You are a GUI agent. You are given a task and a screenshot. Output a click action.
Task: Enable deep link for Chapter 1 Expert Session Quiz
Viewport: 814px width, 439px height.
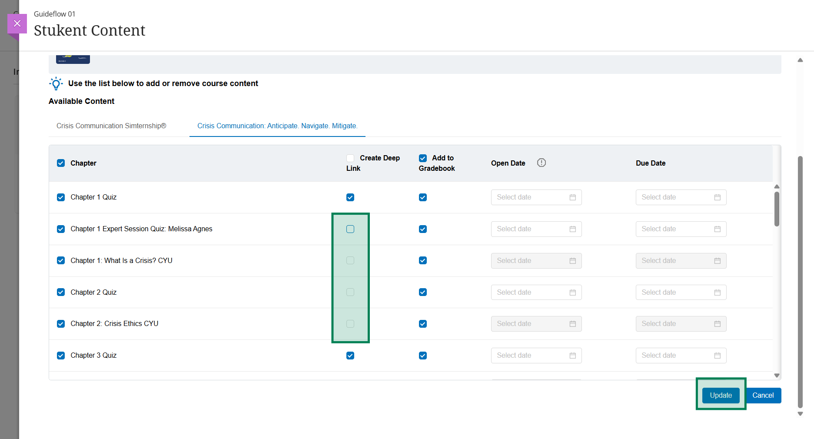click(350, 229)
